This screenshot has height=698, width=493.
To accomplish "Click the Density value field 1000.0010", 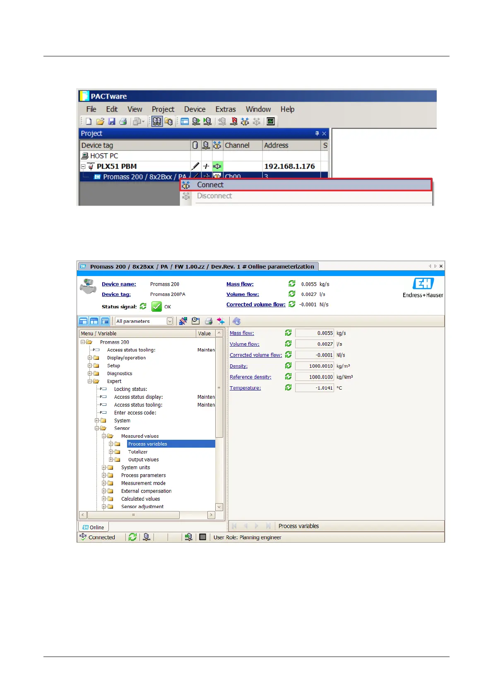I will click(x=315, y=366).
